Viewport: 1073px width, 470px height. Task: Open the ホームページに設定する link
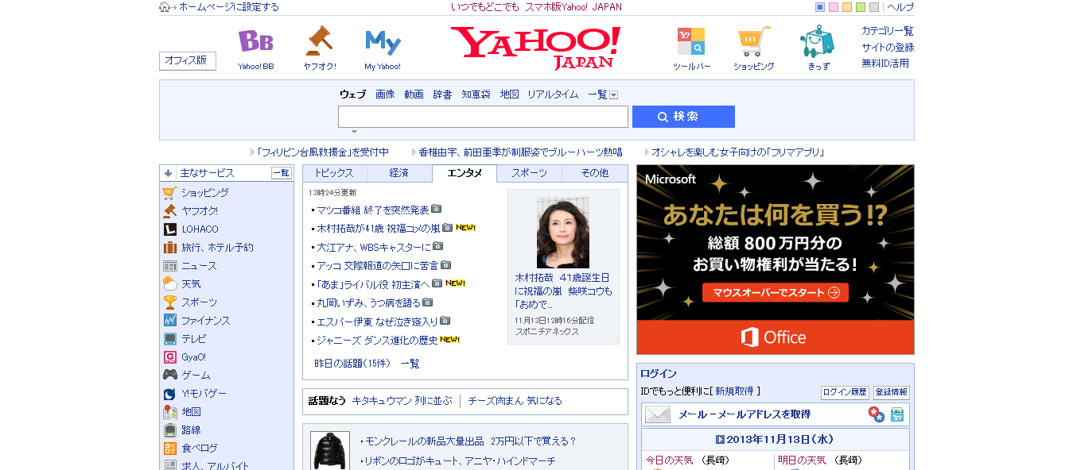coord(229,7)
